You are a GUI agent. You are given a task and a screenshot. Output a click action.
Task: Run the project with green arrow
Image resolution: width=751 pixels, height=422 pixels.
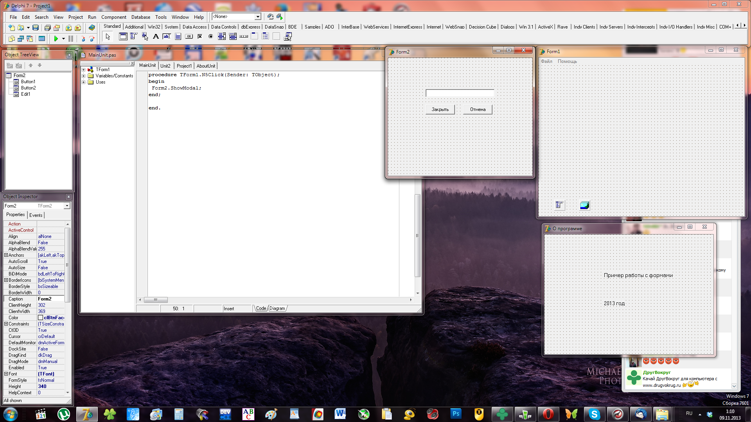pos(56,39)
